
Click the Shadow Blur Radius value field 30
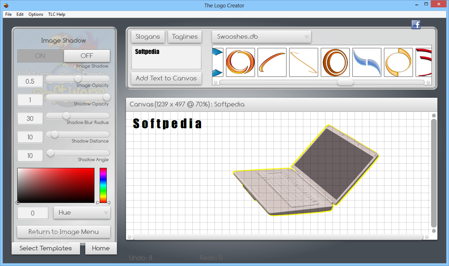click(30, 118)
